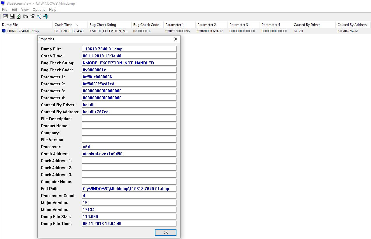
Task: Sort by the Dump File column header
Action: tap(26, 25)
